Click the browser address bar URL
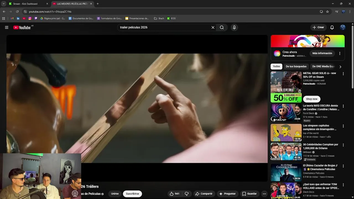This screenshot has height=199, width=354. tap(50, 12)
